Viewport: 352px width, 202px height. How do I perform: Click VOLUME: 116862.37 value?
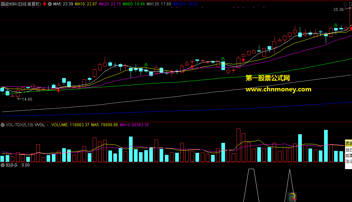(70, 125)
